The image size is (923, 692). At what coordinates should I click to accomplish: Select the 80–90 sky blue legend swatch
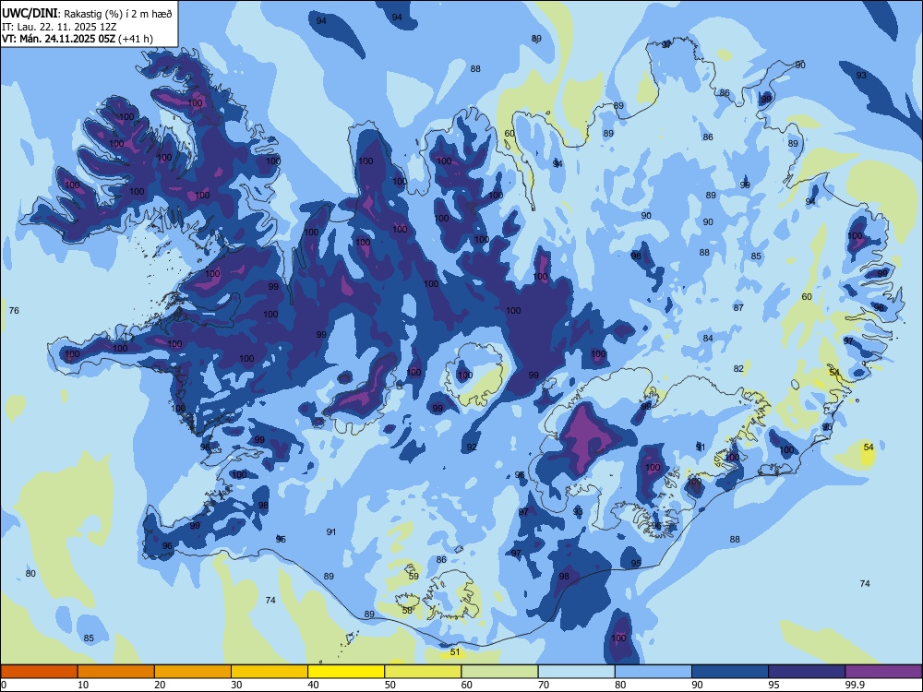click(x=653, y=672)
